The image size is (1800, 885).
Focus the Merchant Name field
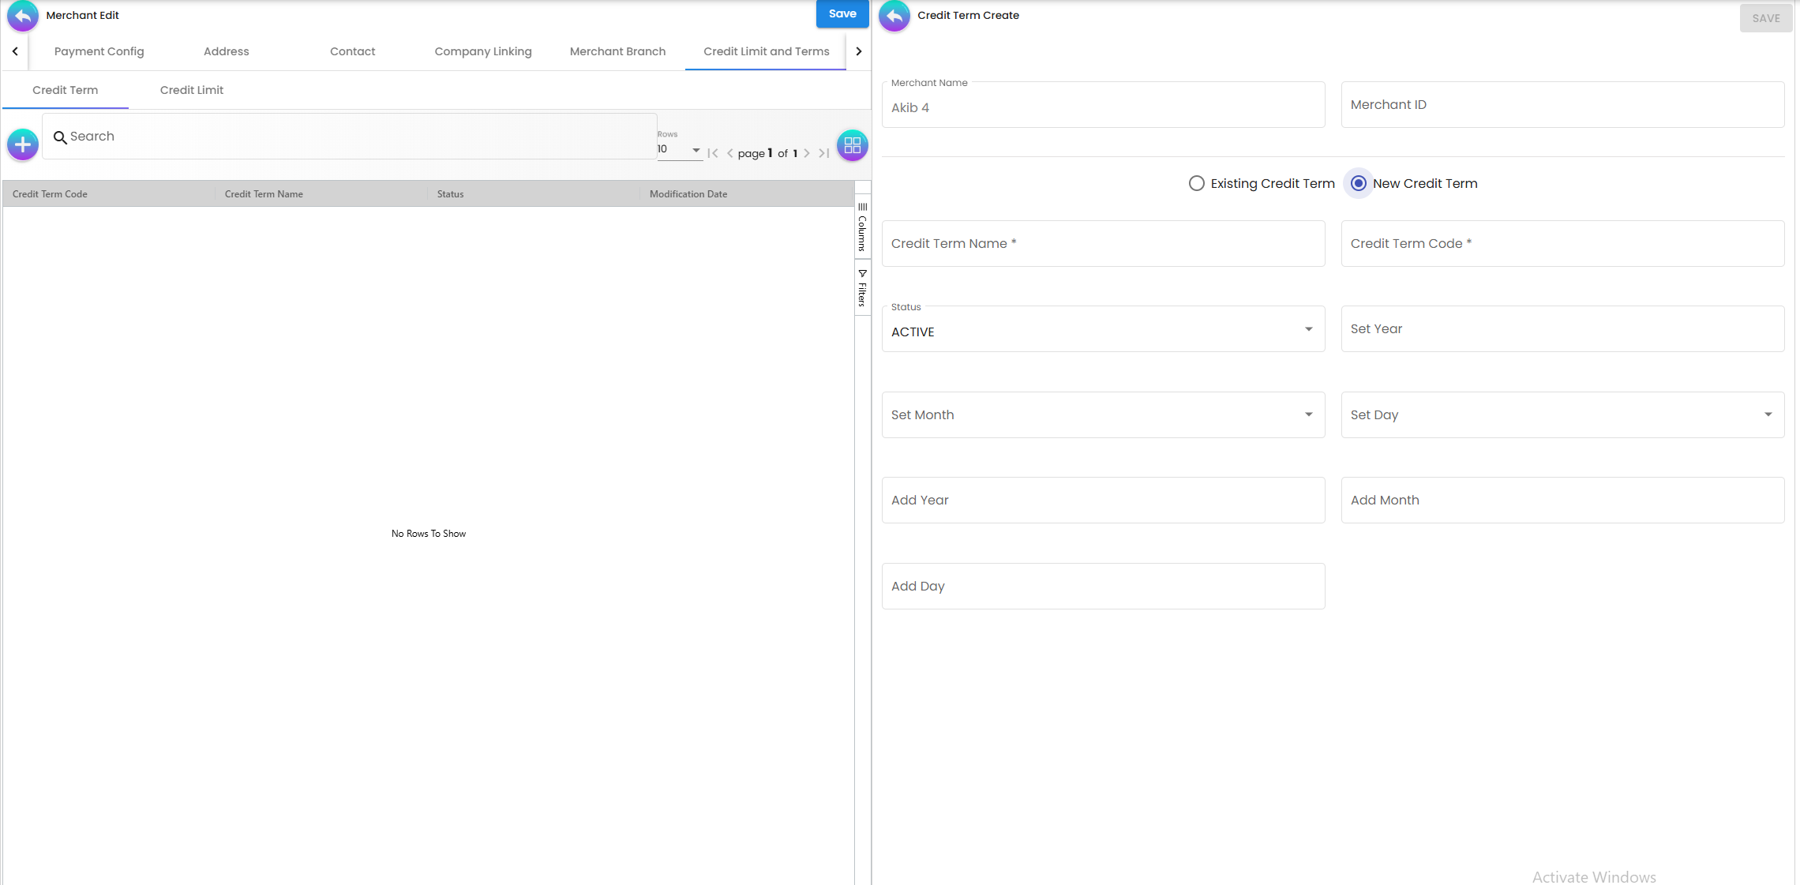point(1103,105)
